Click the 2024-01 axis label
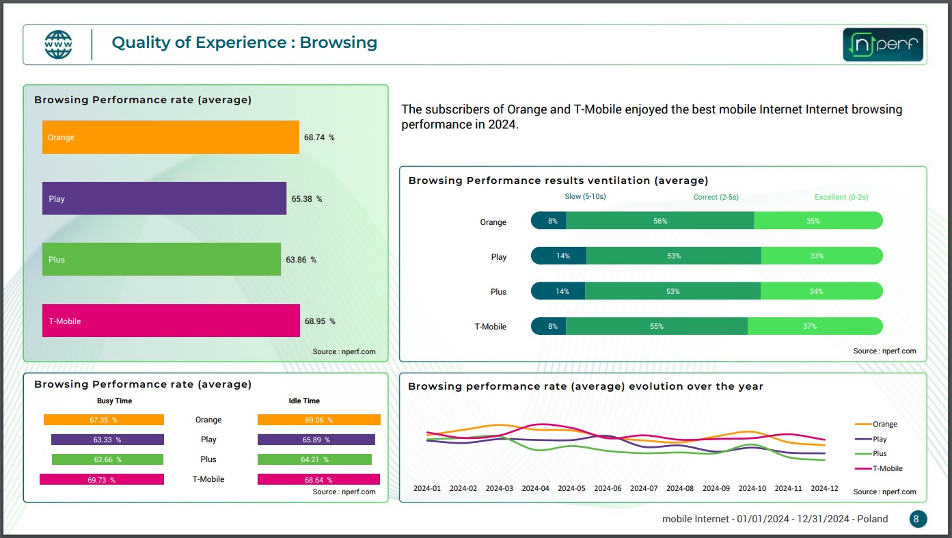952x538 pixels. point(427,488)
